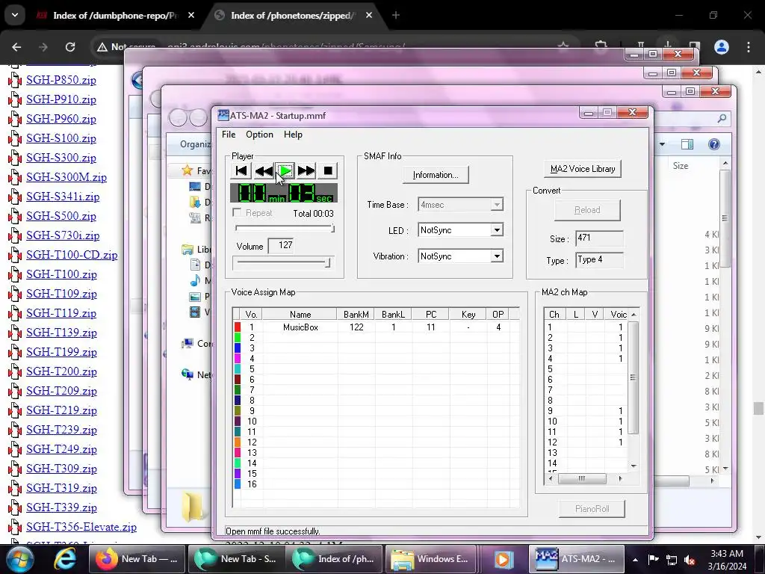Switch to the dumbphone-repo browser tab
Image resolution: width=765 pixels, height=574 pixels.
coord(114,16)
